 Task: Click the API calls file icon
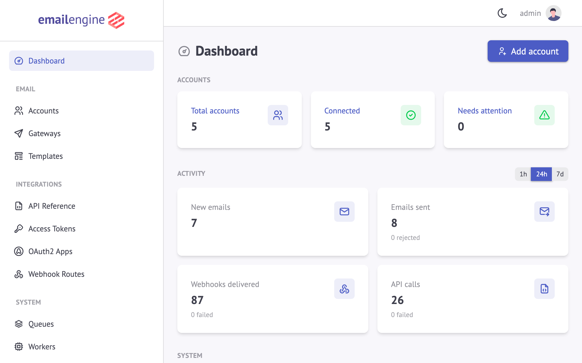[x=544, y=289]
